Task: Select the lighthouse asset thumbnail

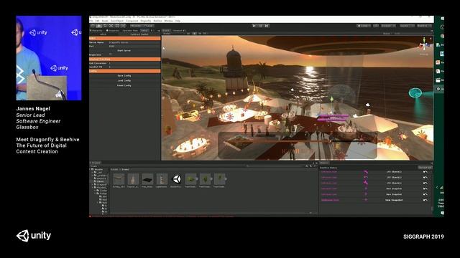Action: [162, 179]
